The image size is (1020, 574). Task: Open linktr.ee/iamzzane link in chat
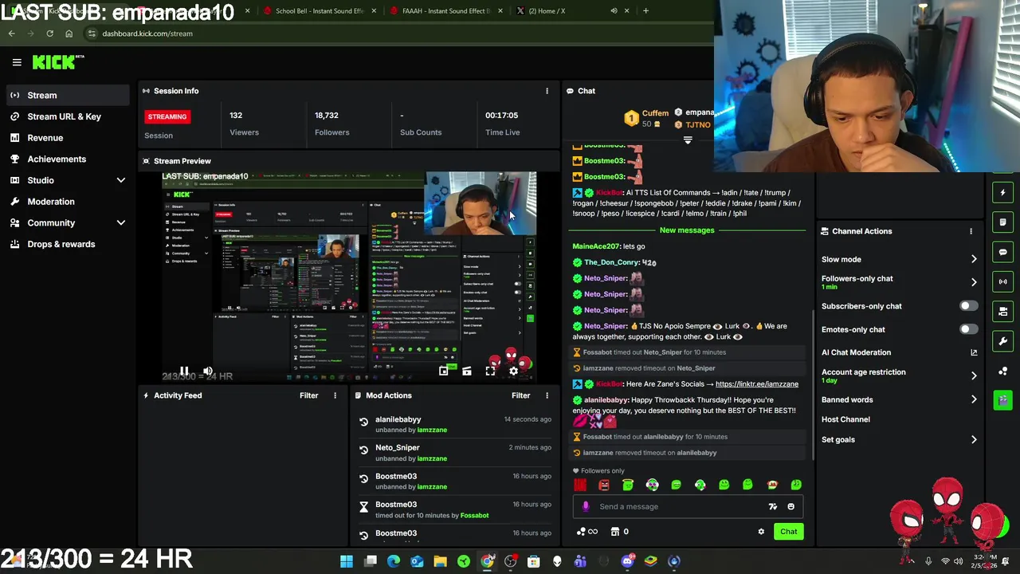(757, 384)
